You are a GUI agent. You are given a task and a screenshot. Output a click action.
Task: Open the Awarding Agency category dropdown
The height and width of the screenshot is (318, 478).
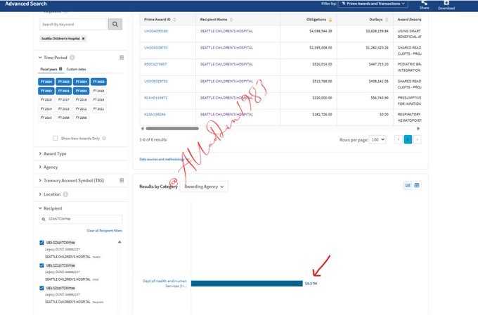[205, 186]
